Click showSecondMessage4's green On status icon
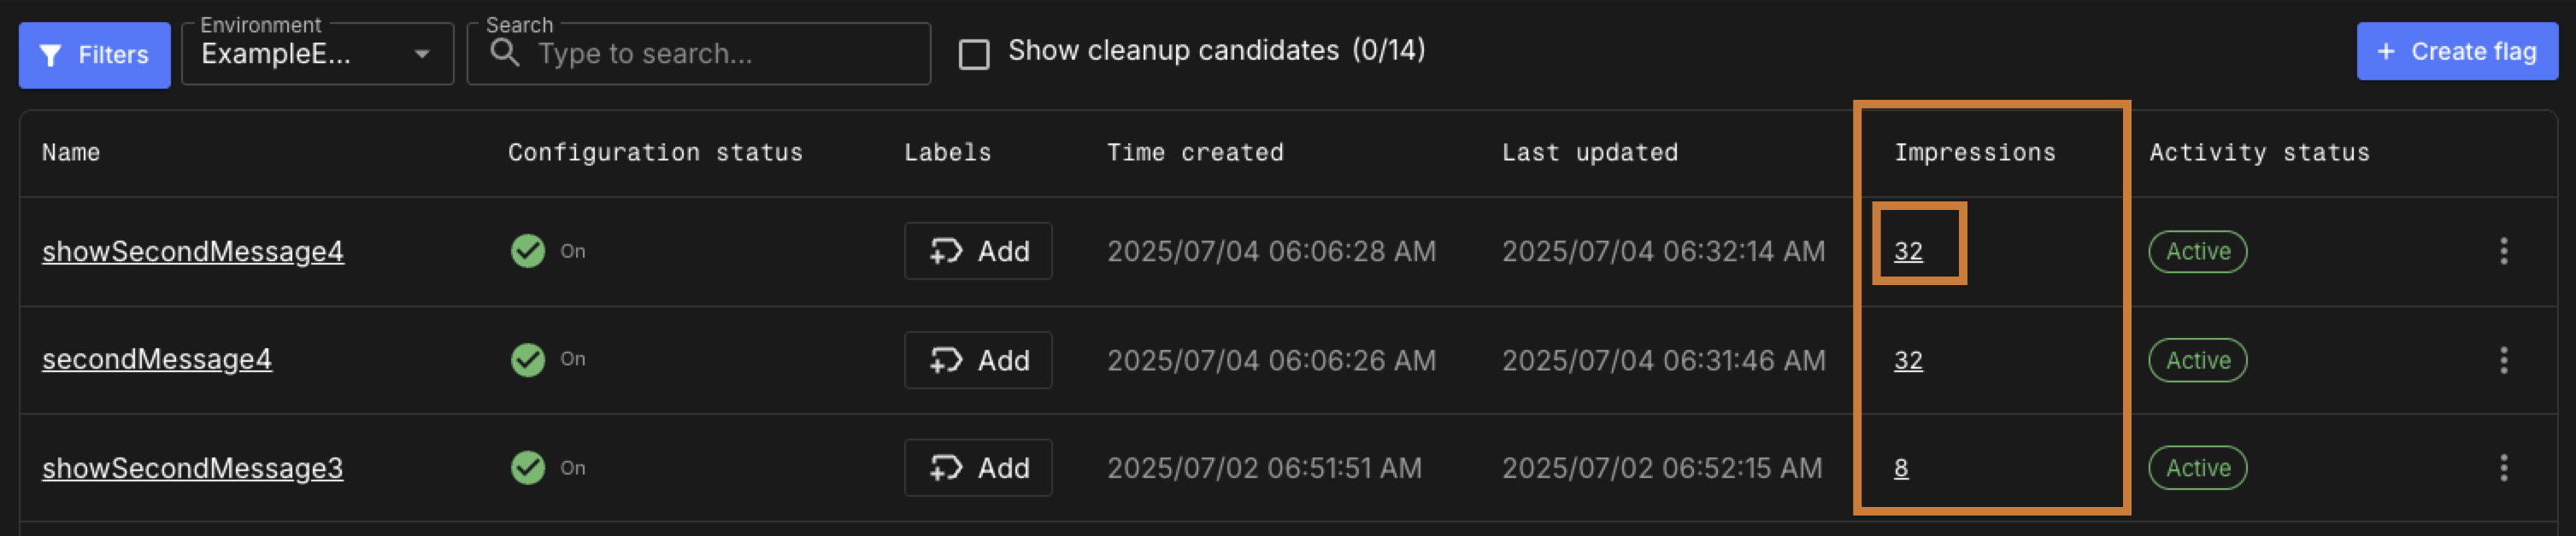Screen dimensions: 2576x536 (x=528, y=252)
